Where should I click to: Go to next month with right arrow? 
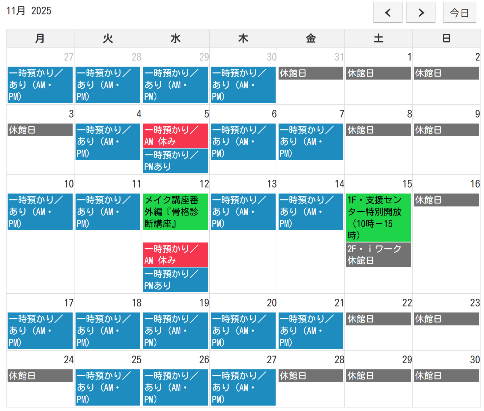point(421,12)
